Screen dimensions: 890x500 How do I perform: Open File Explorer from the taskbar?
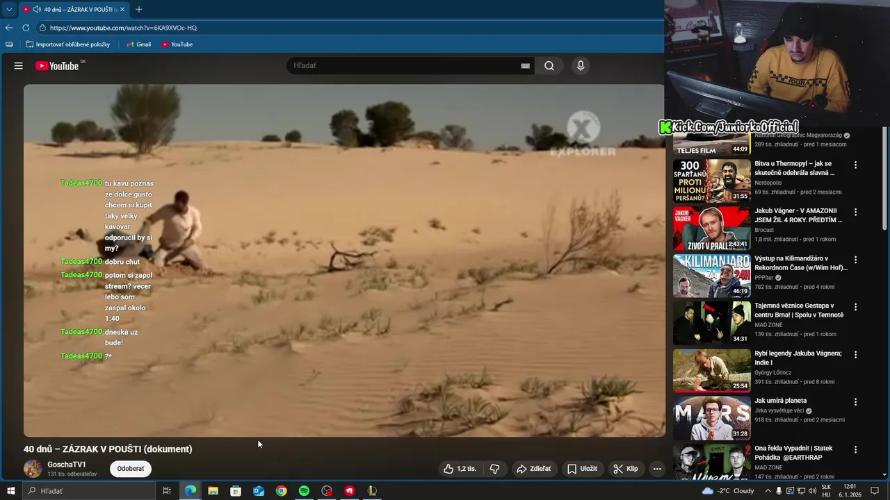[213, 491]
